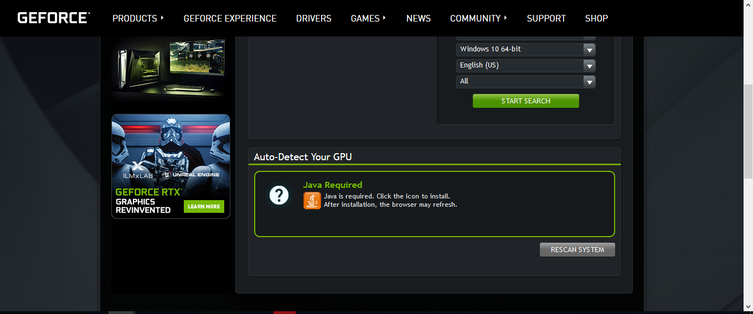Image resolution: width=753 pixels, height=314 pixels.
Task: Click the question mark icon
Action: click(x=279, y=195)
